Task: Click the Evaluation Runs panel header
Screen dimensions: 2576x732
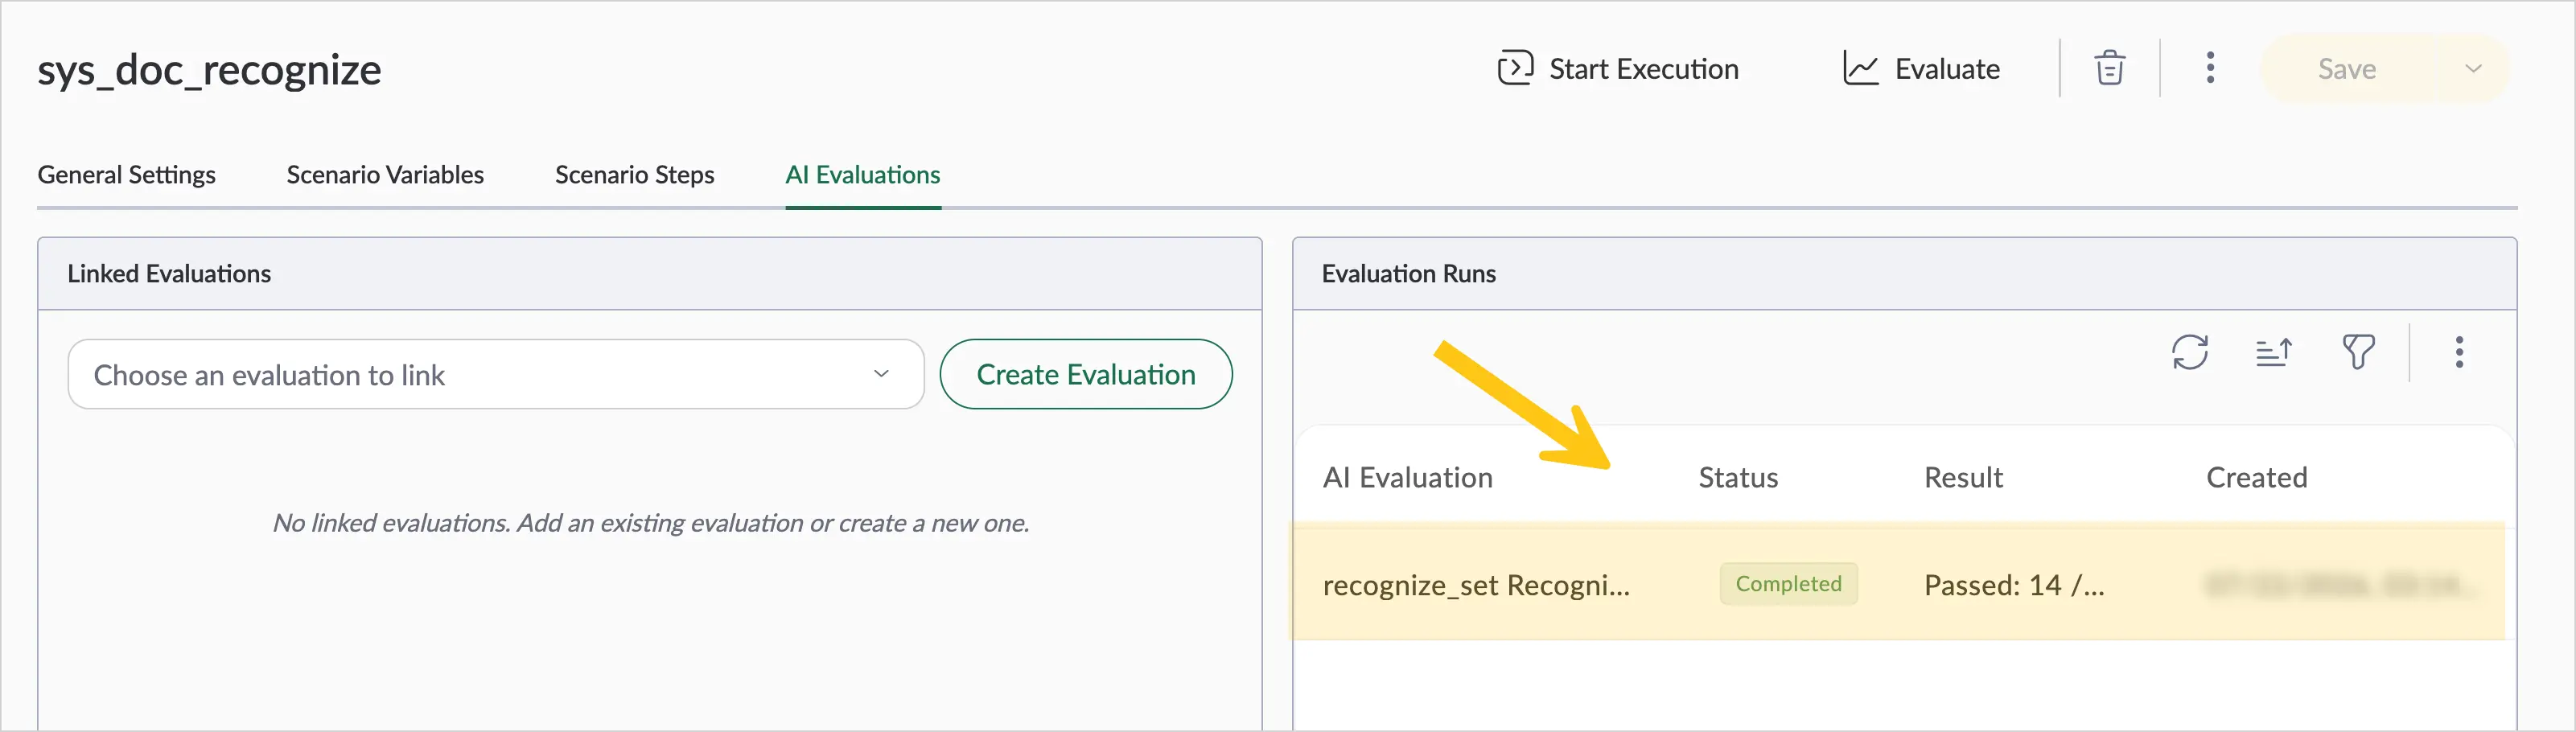Action: [1904, 274]
